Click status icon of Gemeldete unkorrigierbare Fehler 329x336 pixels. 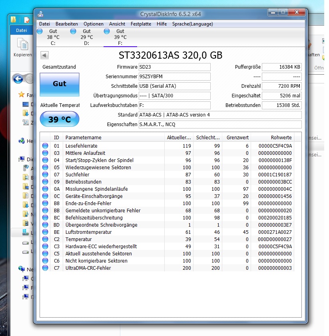click(45, 210)
